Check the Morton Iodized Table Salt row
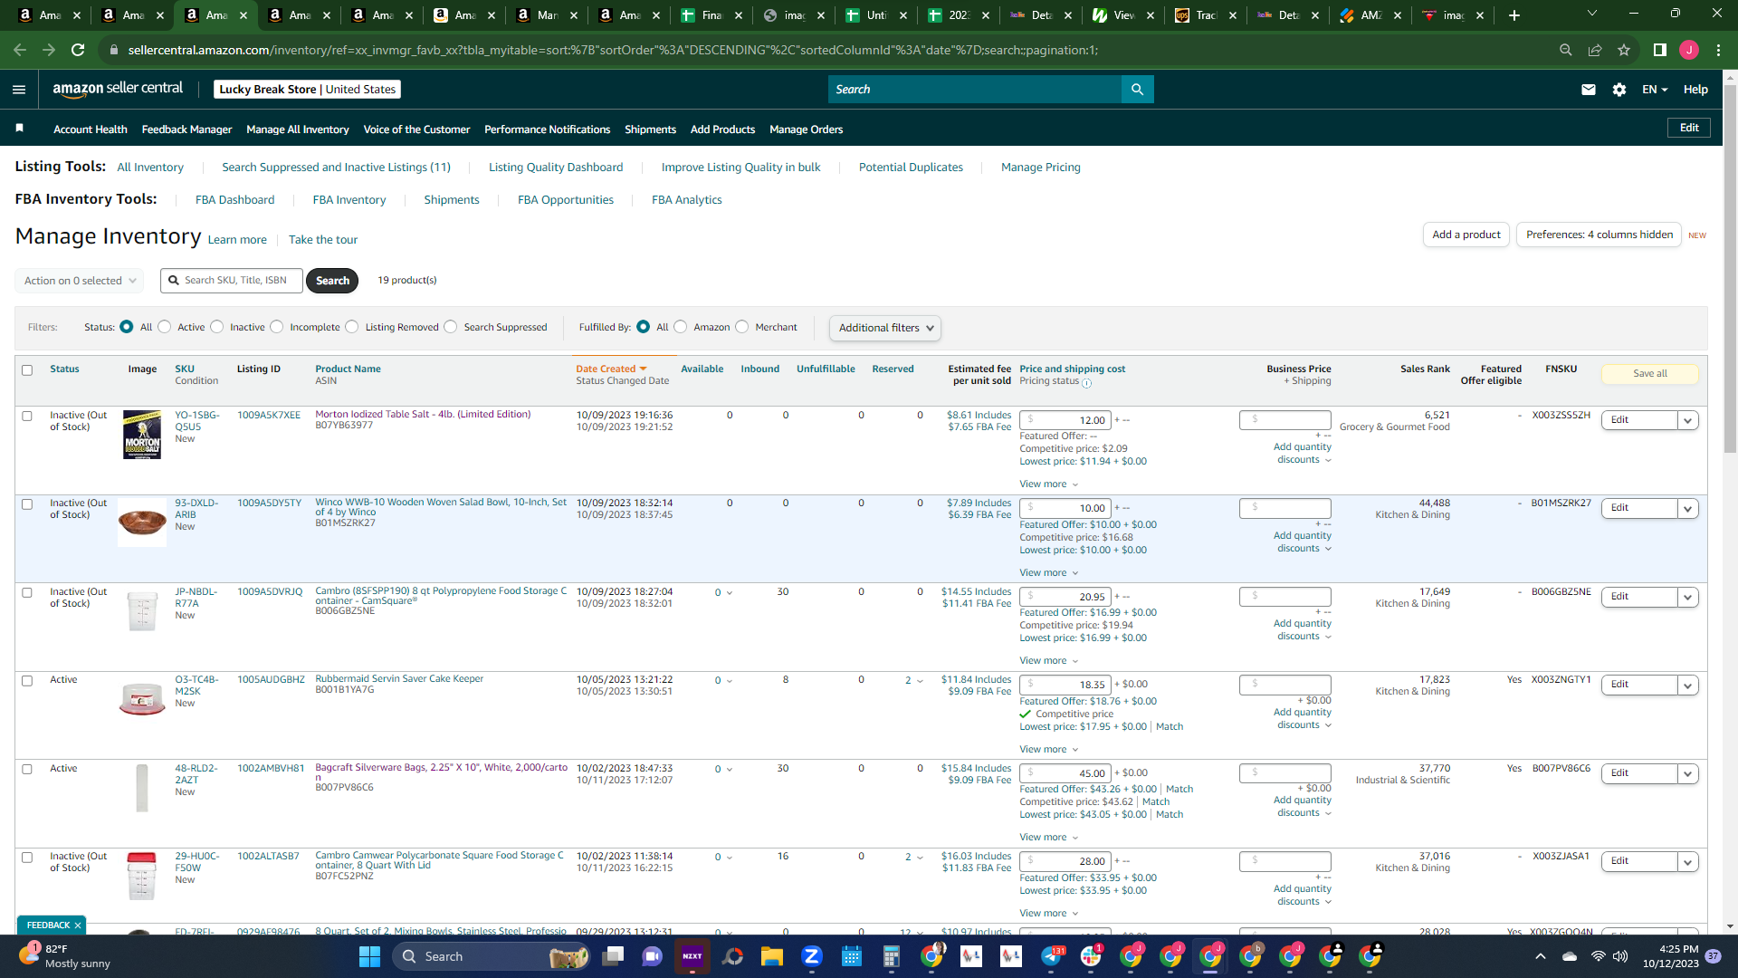Screen dimensions: 1738x978 (27, 416)
